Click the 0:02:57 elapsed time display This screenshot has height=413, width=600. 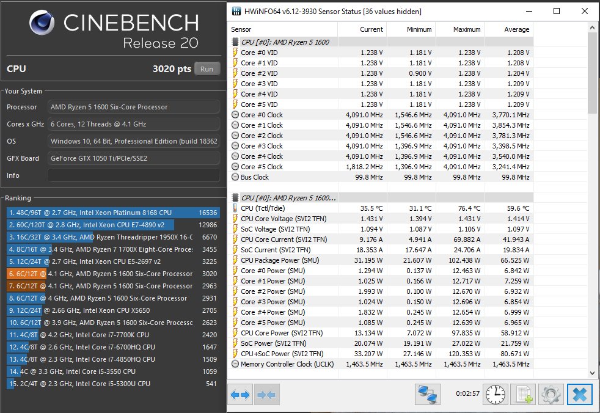[x=467, y=393]
